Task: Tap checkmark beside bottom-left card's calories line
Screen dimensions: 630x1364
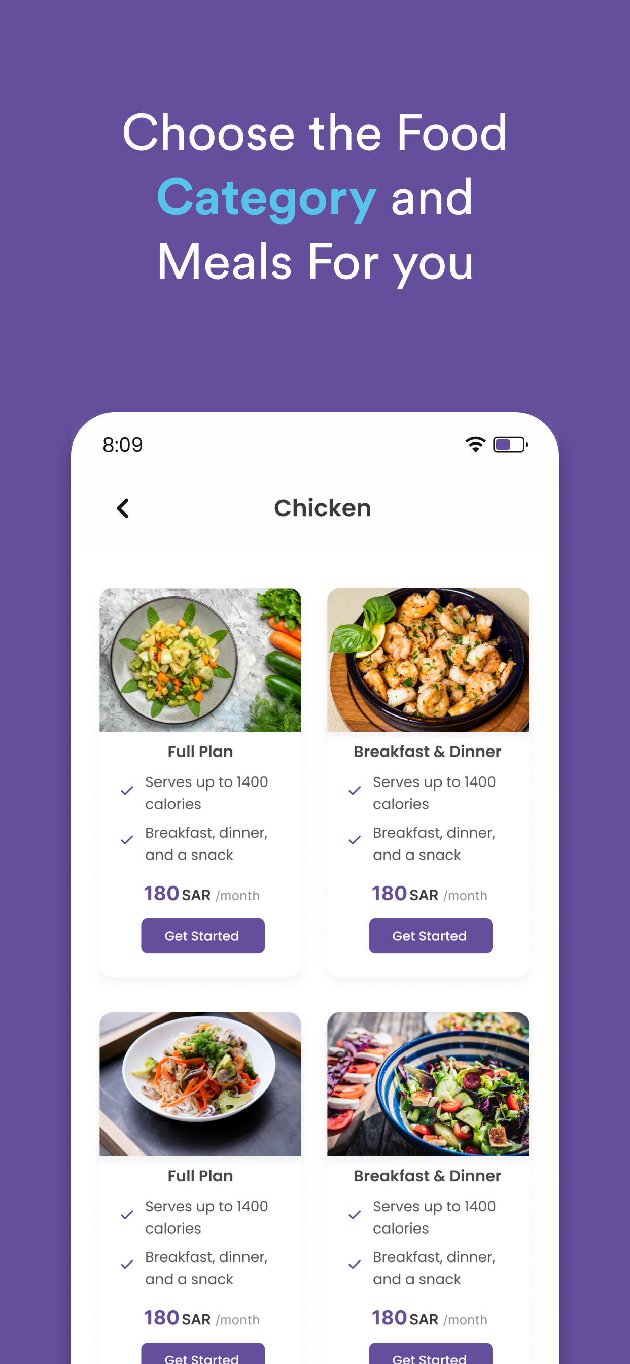Action: click(127, 1215)
